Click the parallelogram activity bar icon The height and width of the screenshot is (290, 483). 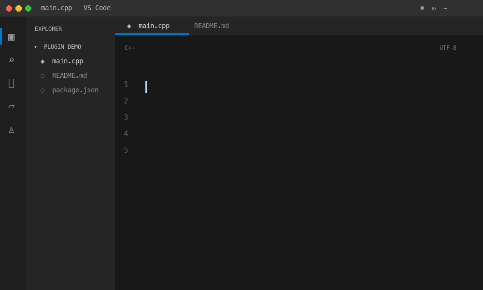click(12, 107)
